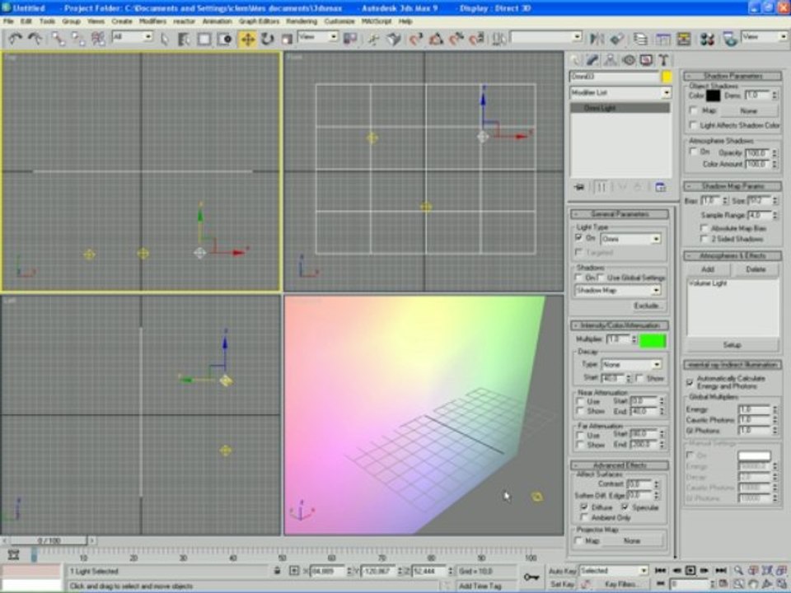Screen dimensions: 791x593
Task: Click the Pin Stack icon below modifier stack
Action: [x=578, y=188]
